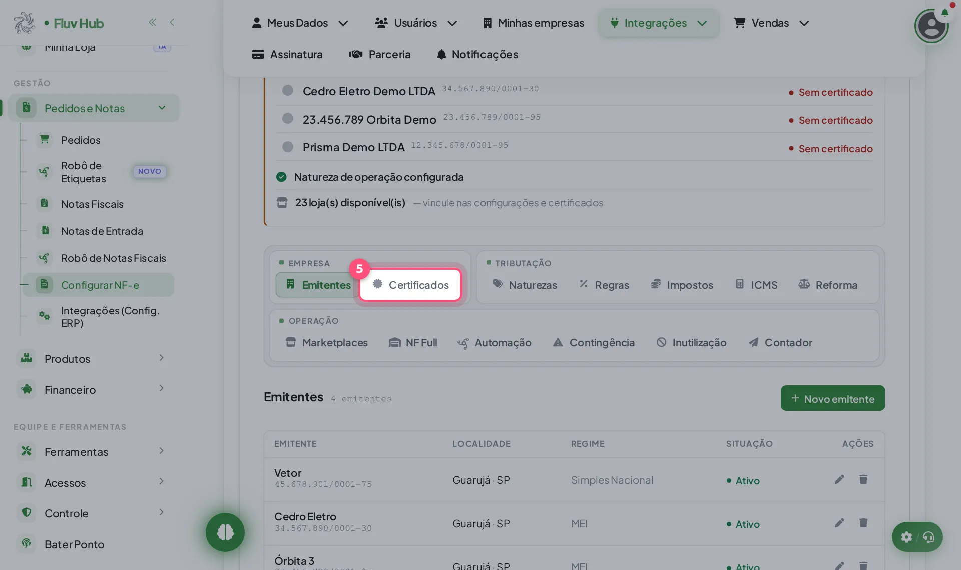Open the Contingência tab
This screenshot has height=570, width=961.
pos(594,343)
